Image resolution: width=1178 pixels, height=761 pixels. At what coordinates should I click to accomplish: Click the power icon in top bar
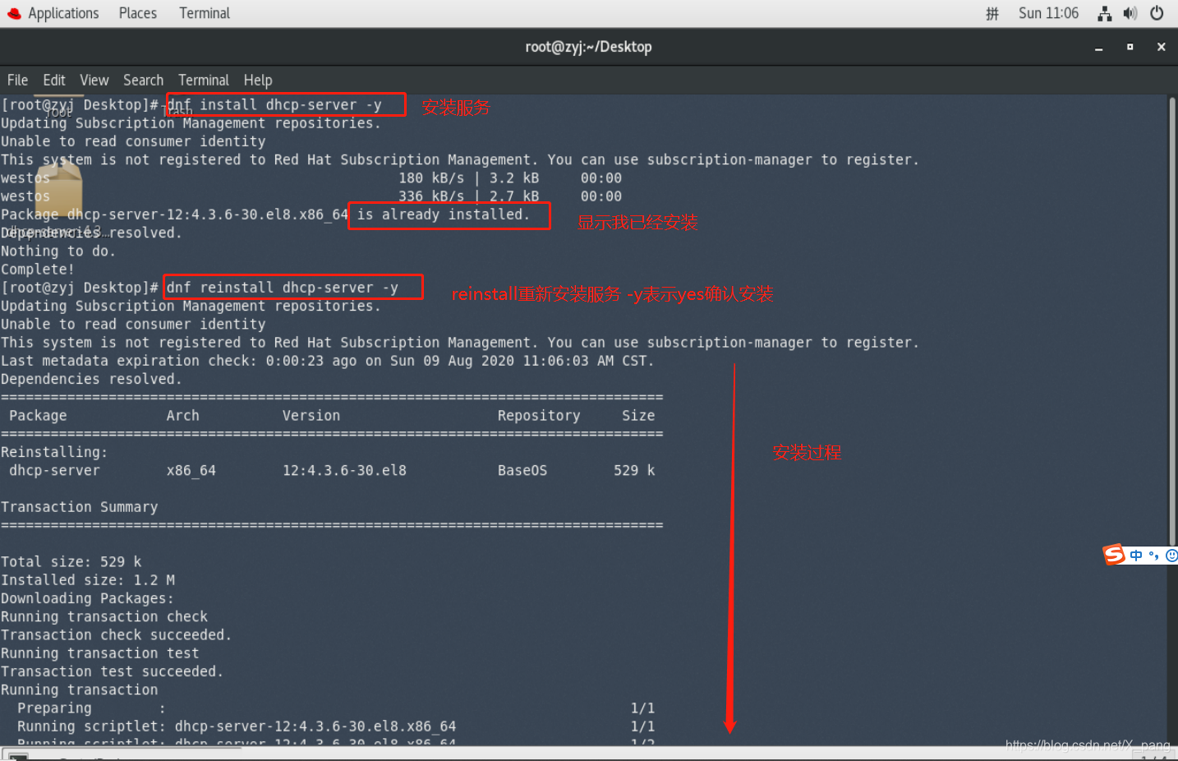[1157, 13]
